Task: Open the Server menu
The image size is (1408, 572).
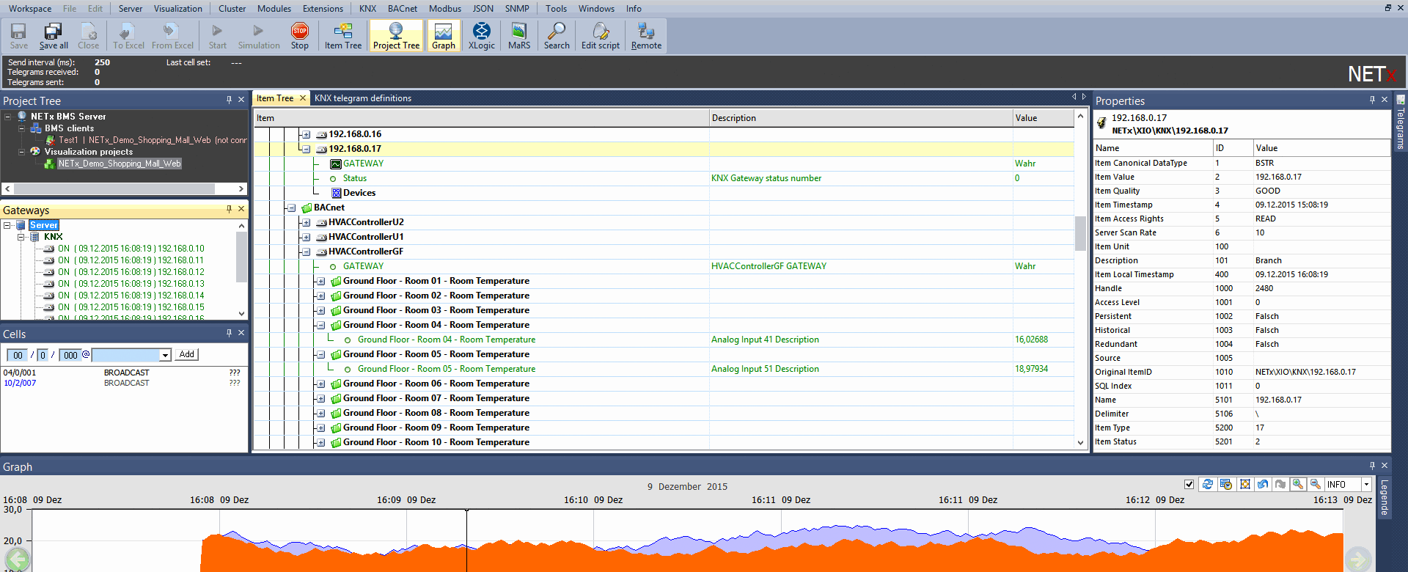Action: pyautogui.click(x=131, y=9)
